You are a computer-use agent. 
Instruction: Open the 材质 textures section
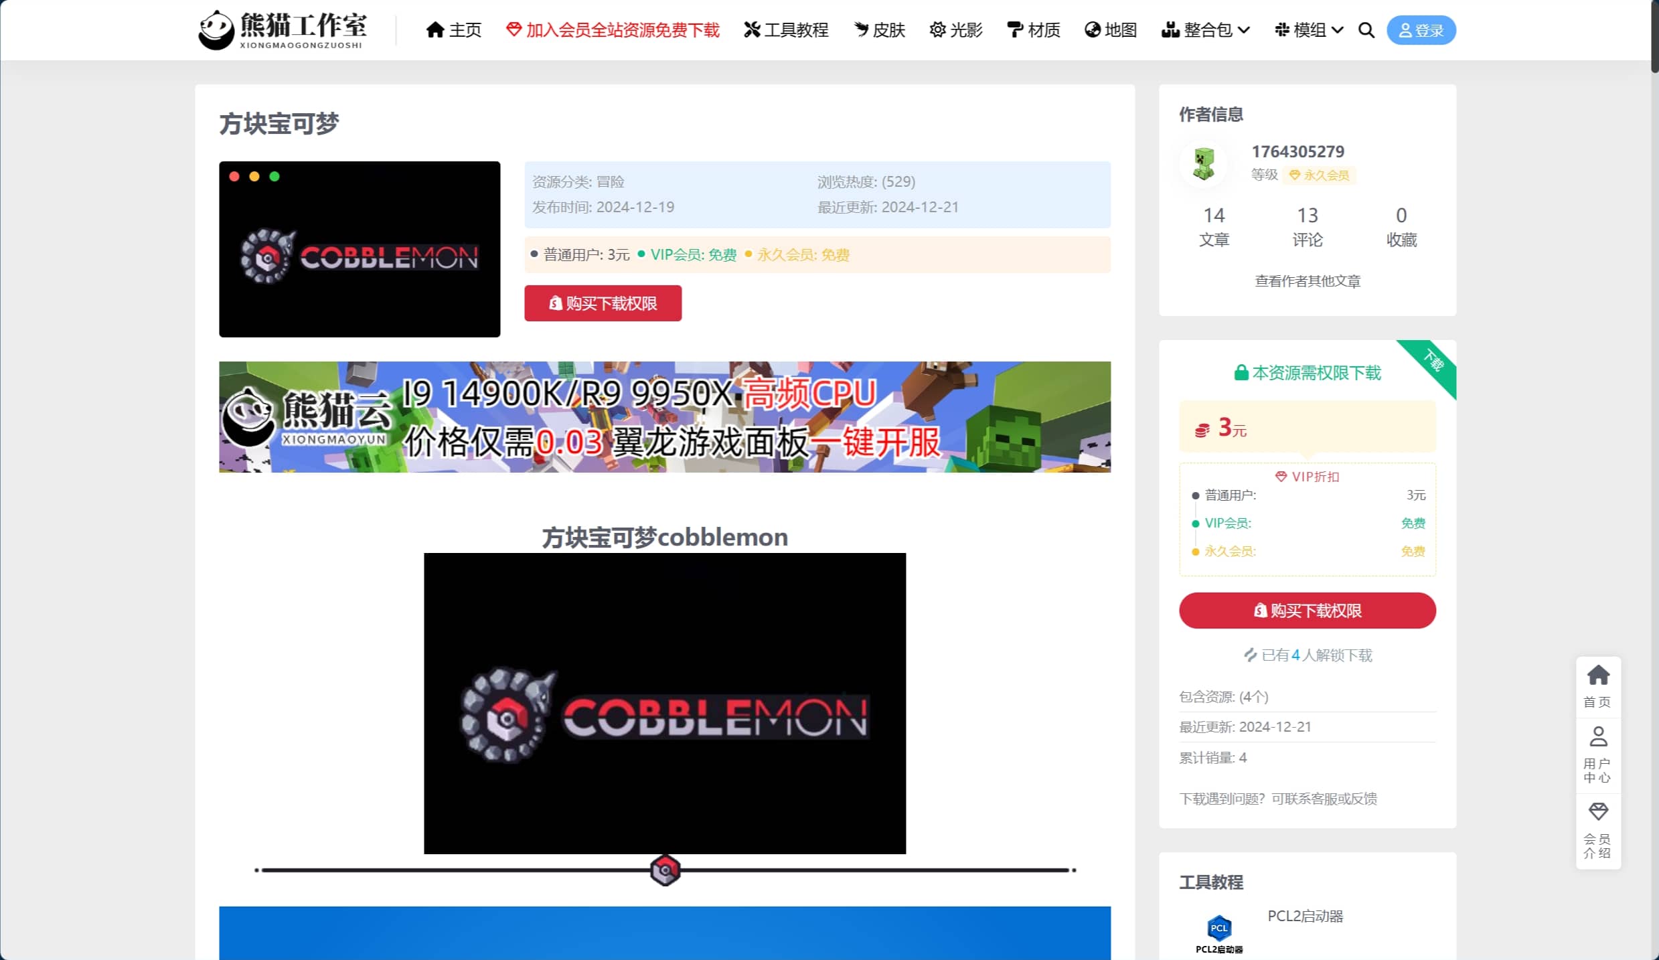[1034, 30]
